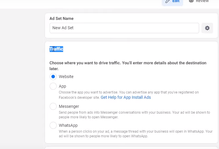
Task: Select the WhatsApp radio button
Action: coord(53,125)
